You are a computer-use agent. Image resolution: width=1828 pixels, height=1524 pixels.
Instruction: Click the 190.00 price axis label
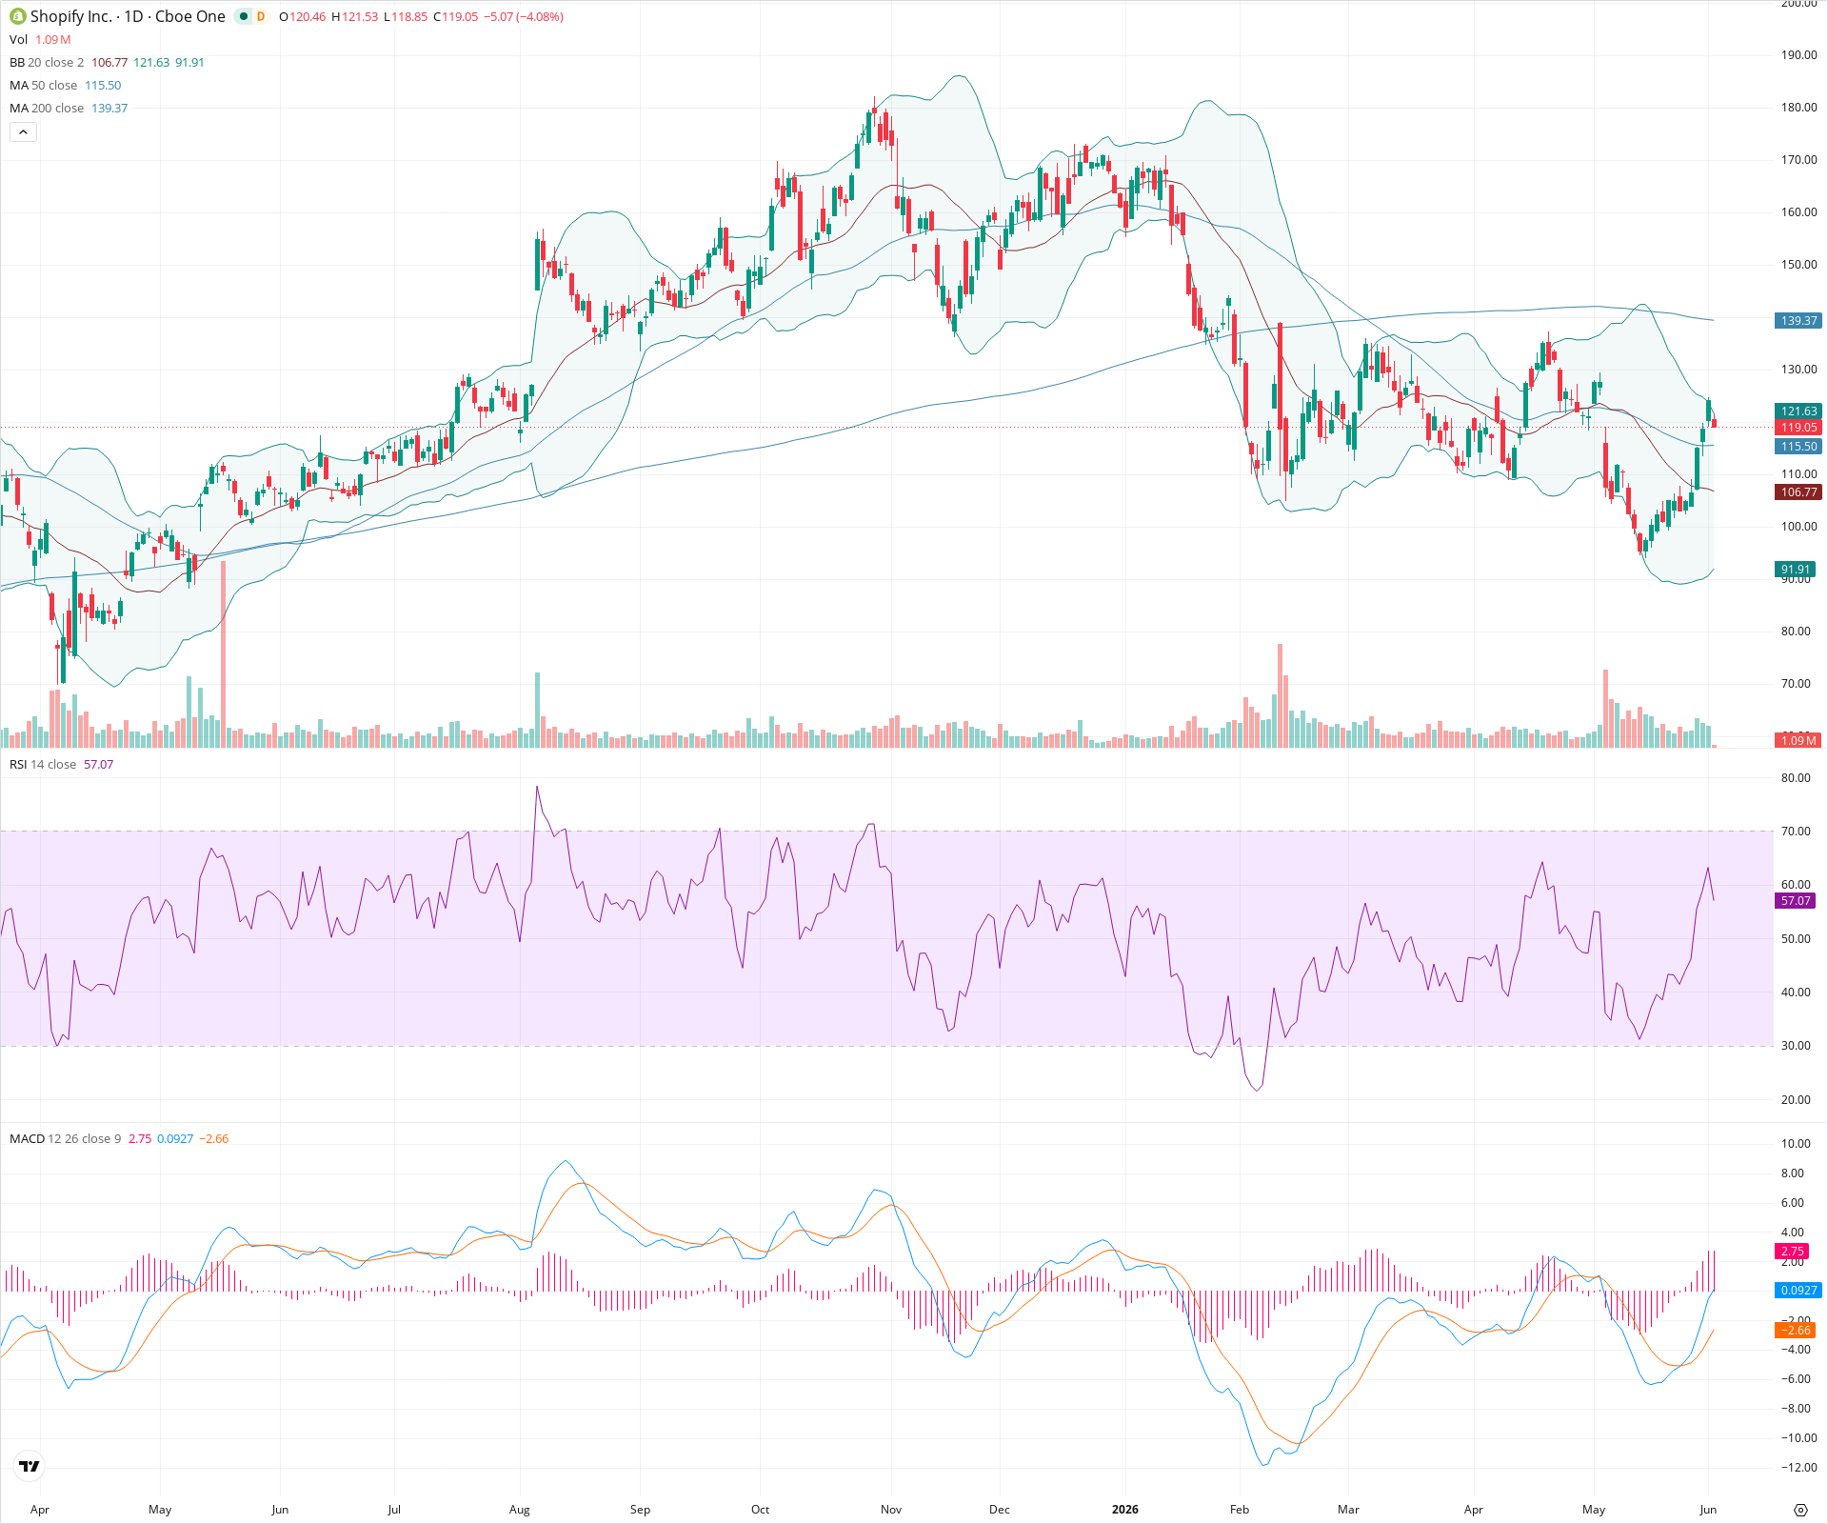(1799, 55)
